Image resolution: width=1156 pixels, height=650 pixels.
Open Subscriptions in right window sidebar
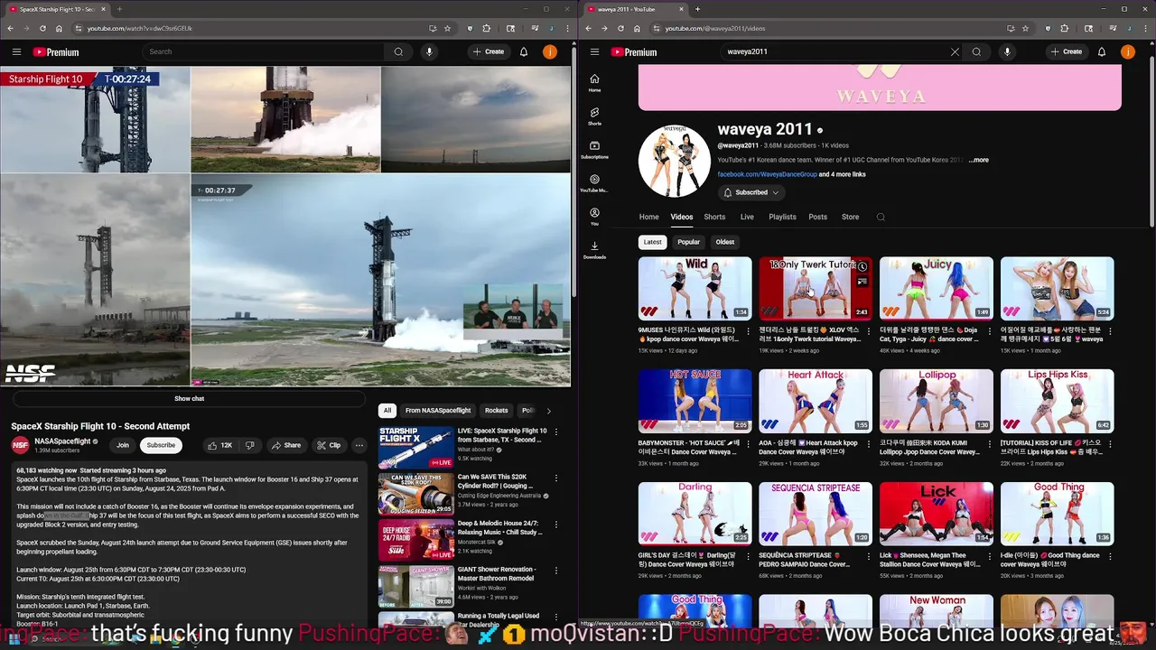(594, 149)
